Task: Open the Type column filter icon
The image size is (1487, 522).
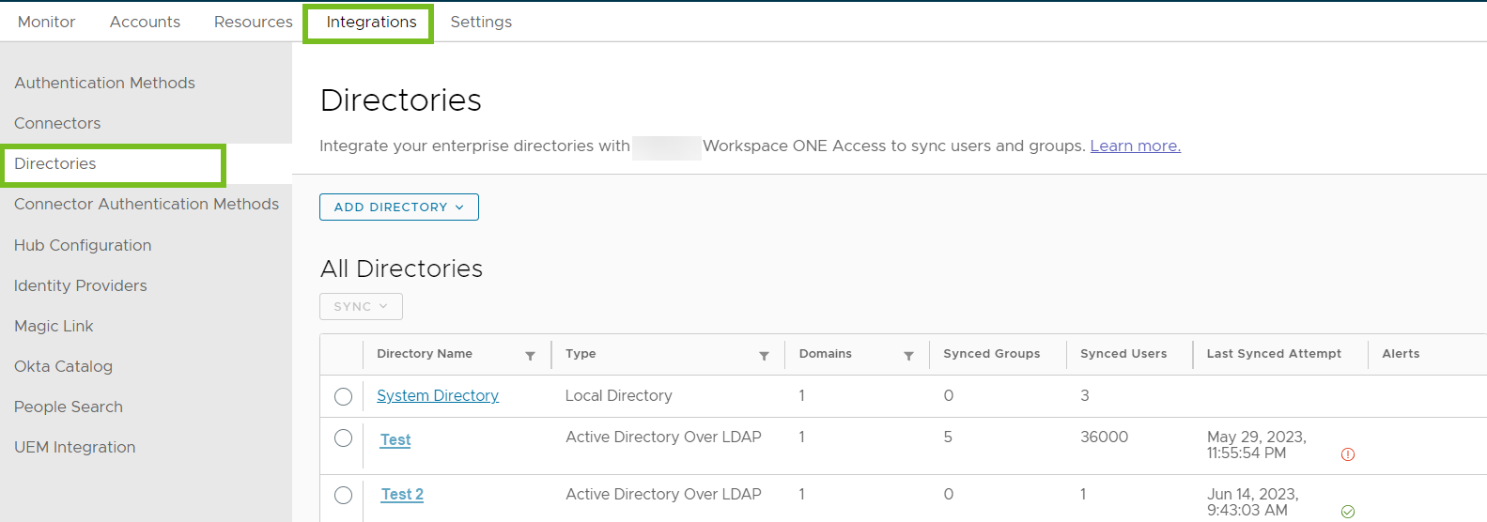Action: click(x=764, y=356)
